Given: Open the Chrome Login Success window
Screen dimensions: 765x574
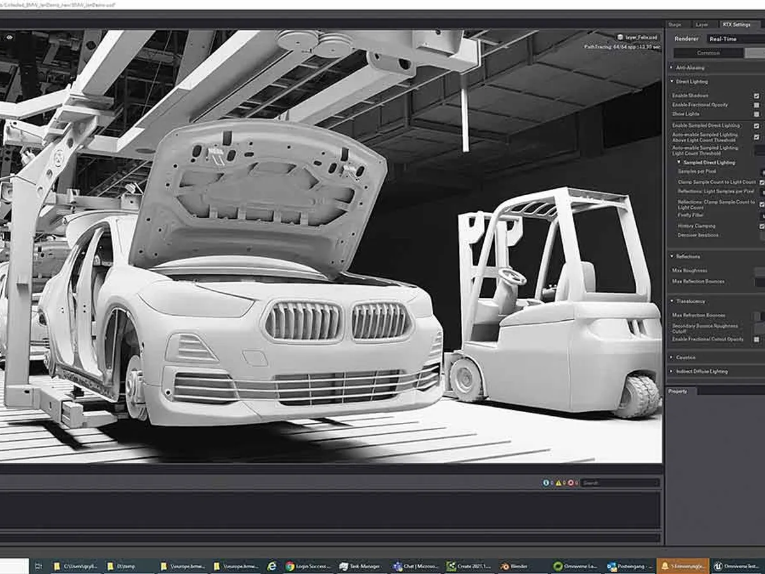Looking at the screenshot, I should click(x=307, y=566).
